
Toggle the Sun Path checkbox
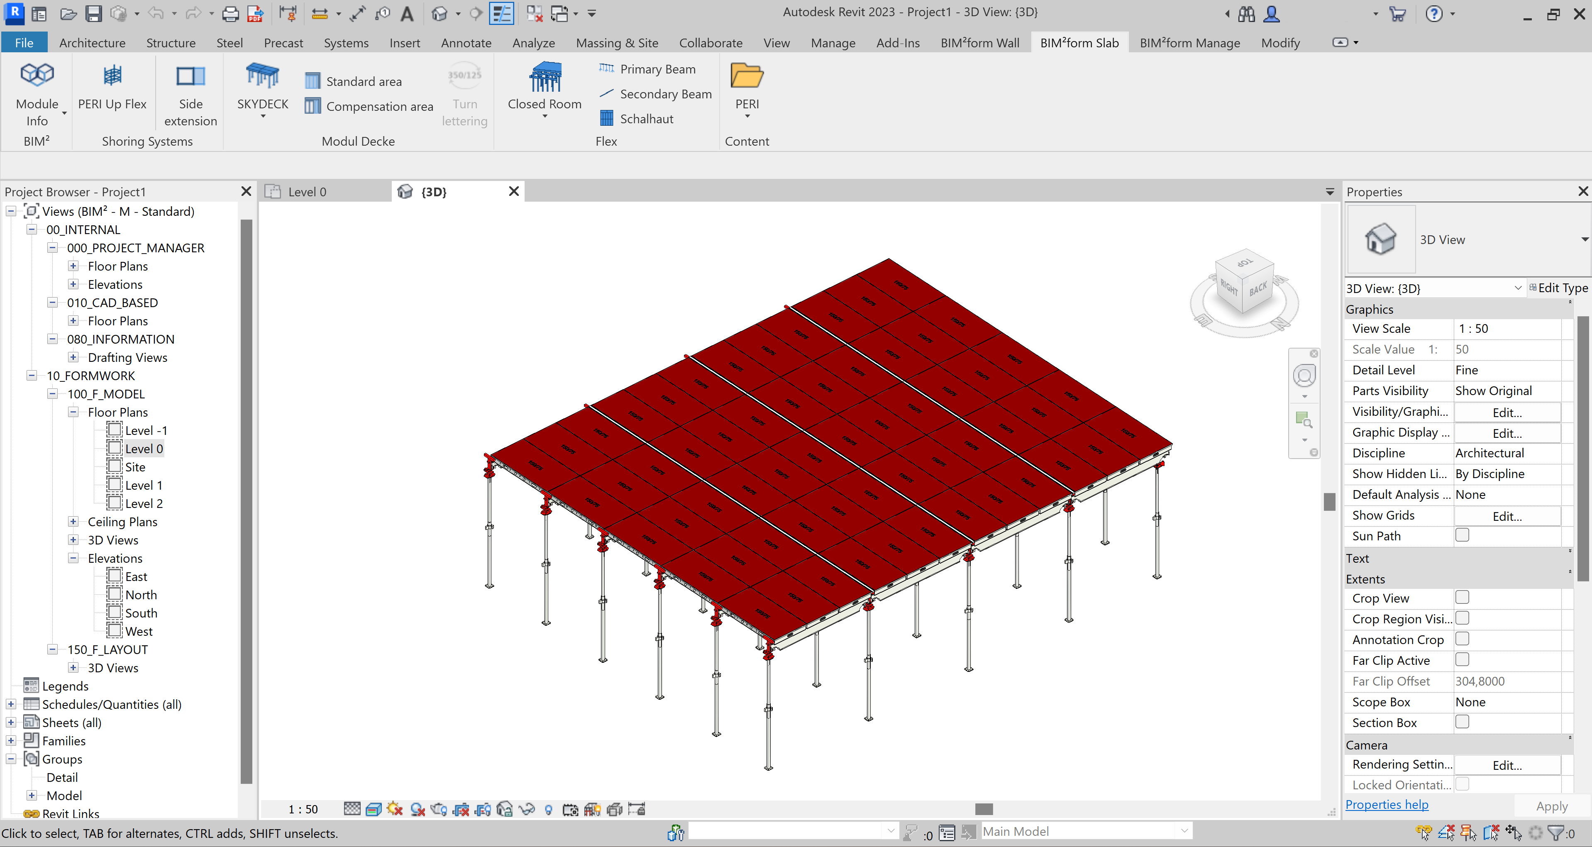tap(1463, 535)
